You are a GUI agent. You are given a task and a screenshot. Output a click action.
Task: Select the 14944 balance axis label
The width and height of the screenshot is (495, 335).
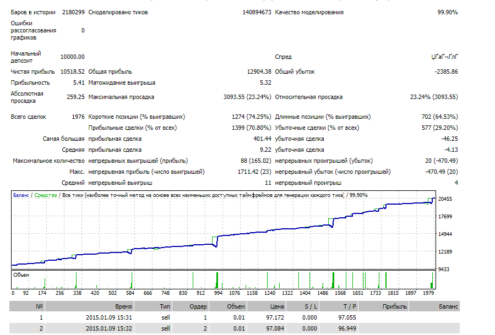445,234
